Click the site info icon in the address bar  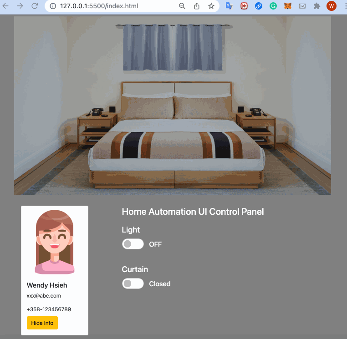point(53,6)
